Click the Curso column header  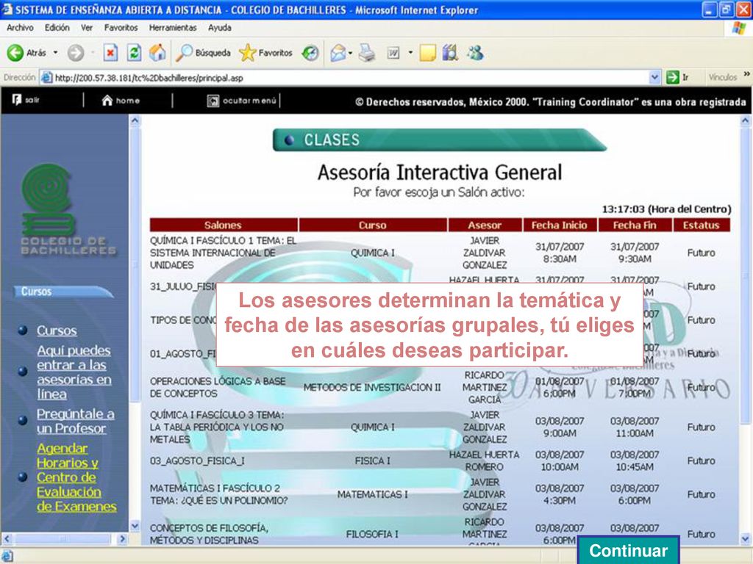(x=373, y=225)
